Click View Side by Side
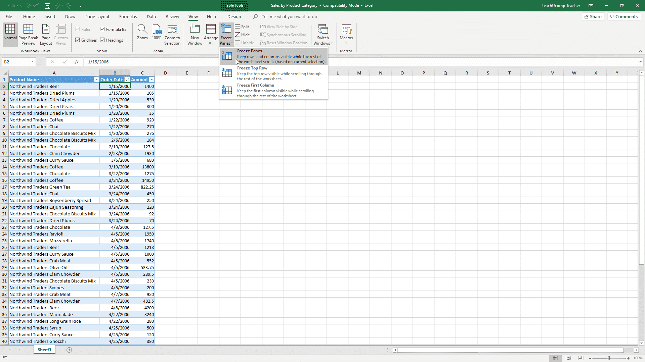Image resolution: width=645 pixels, height=362 pixels. tap(279, 27)
